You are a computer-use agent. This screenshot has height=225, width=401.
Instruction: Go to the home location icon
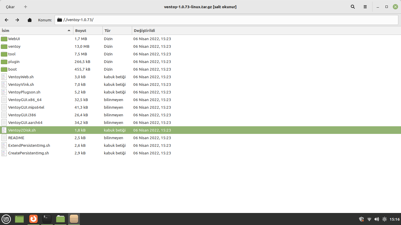[x=29, y=20]
